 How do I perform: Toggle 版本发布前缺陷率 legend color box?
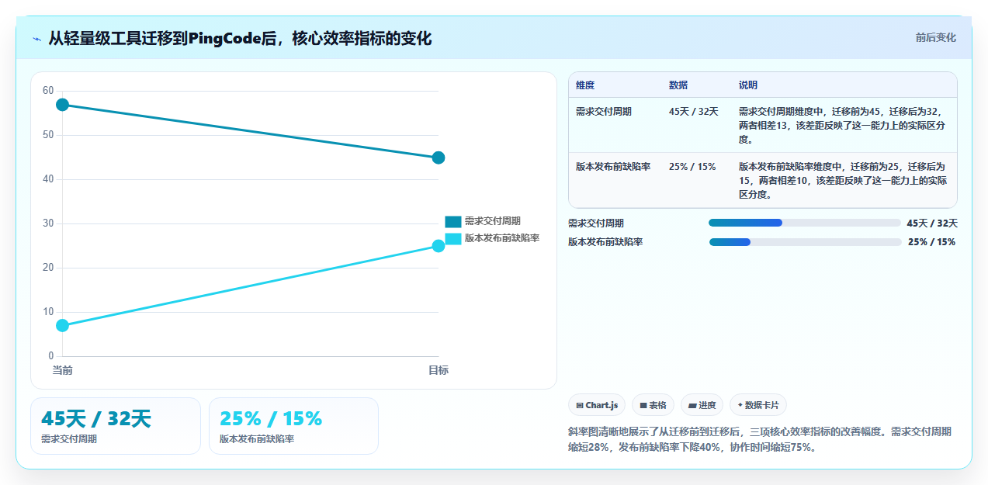(x=452, y=238)
